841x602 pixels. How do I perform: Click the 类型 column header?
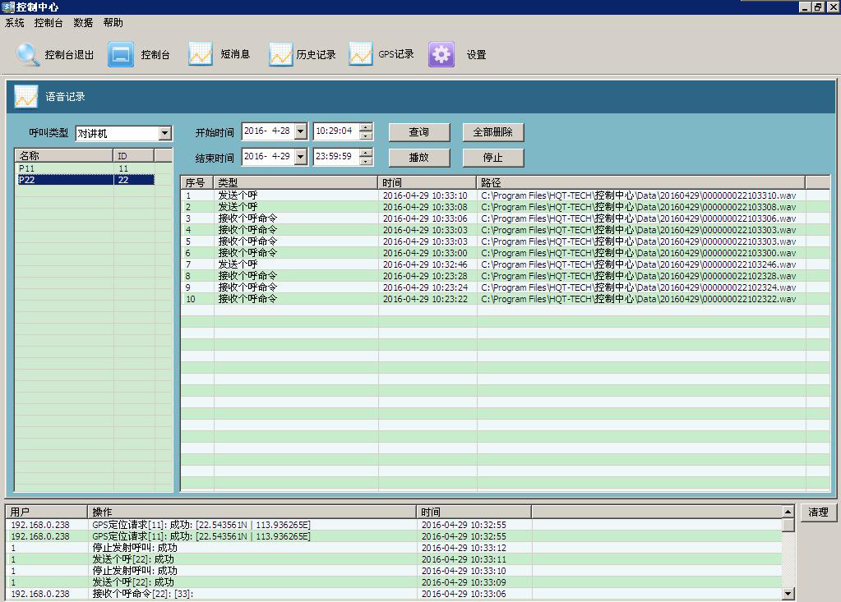click(x=295, y=182)
